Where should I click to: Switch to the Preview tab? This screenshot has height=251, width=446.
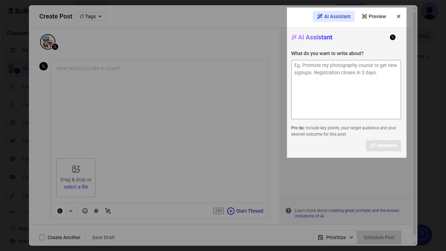(x=374, y=16)
